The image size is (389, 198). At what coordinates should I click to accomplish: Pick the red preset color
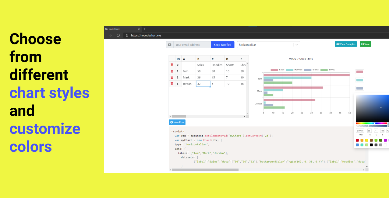point(357,140)
